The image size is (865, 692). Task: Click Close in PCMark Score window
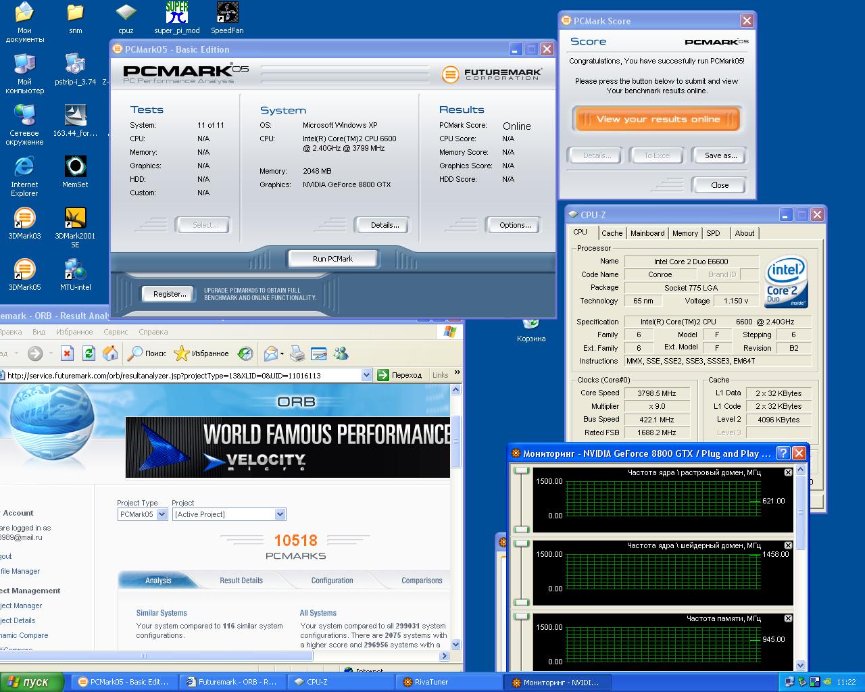pos(720,185)
